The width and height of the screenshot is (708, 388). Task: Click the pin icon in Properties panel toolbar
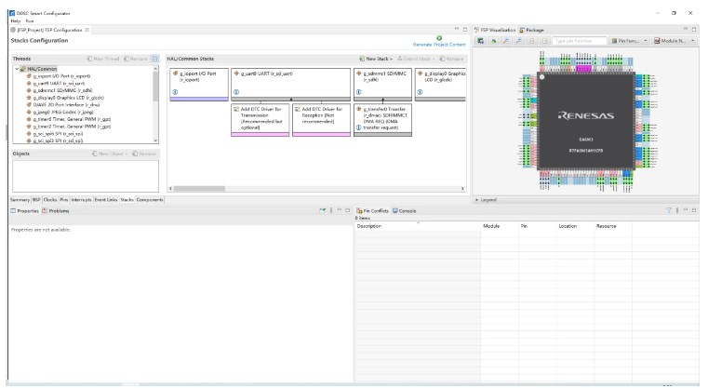click(323, 210)
